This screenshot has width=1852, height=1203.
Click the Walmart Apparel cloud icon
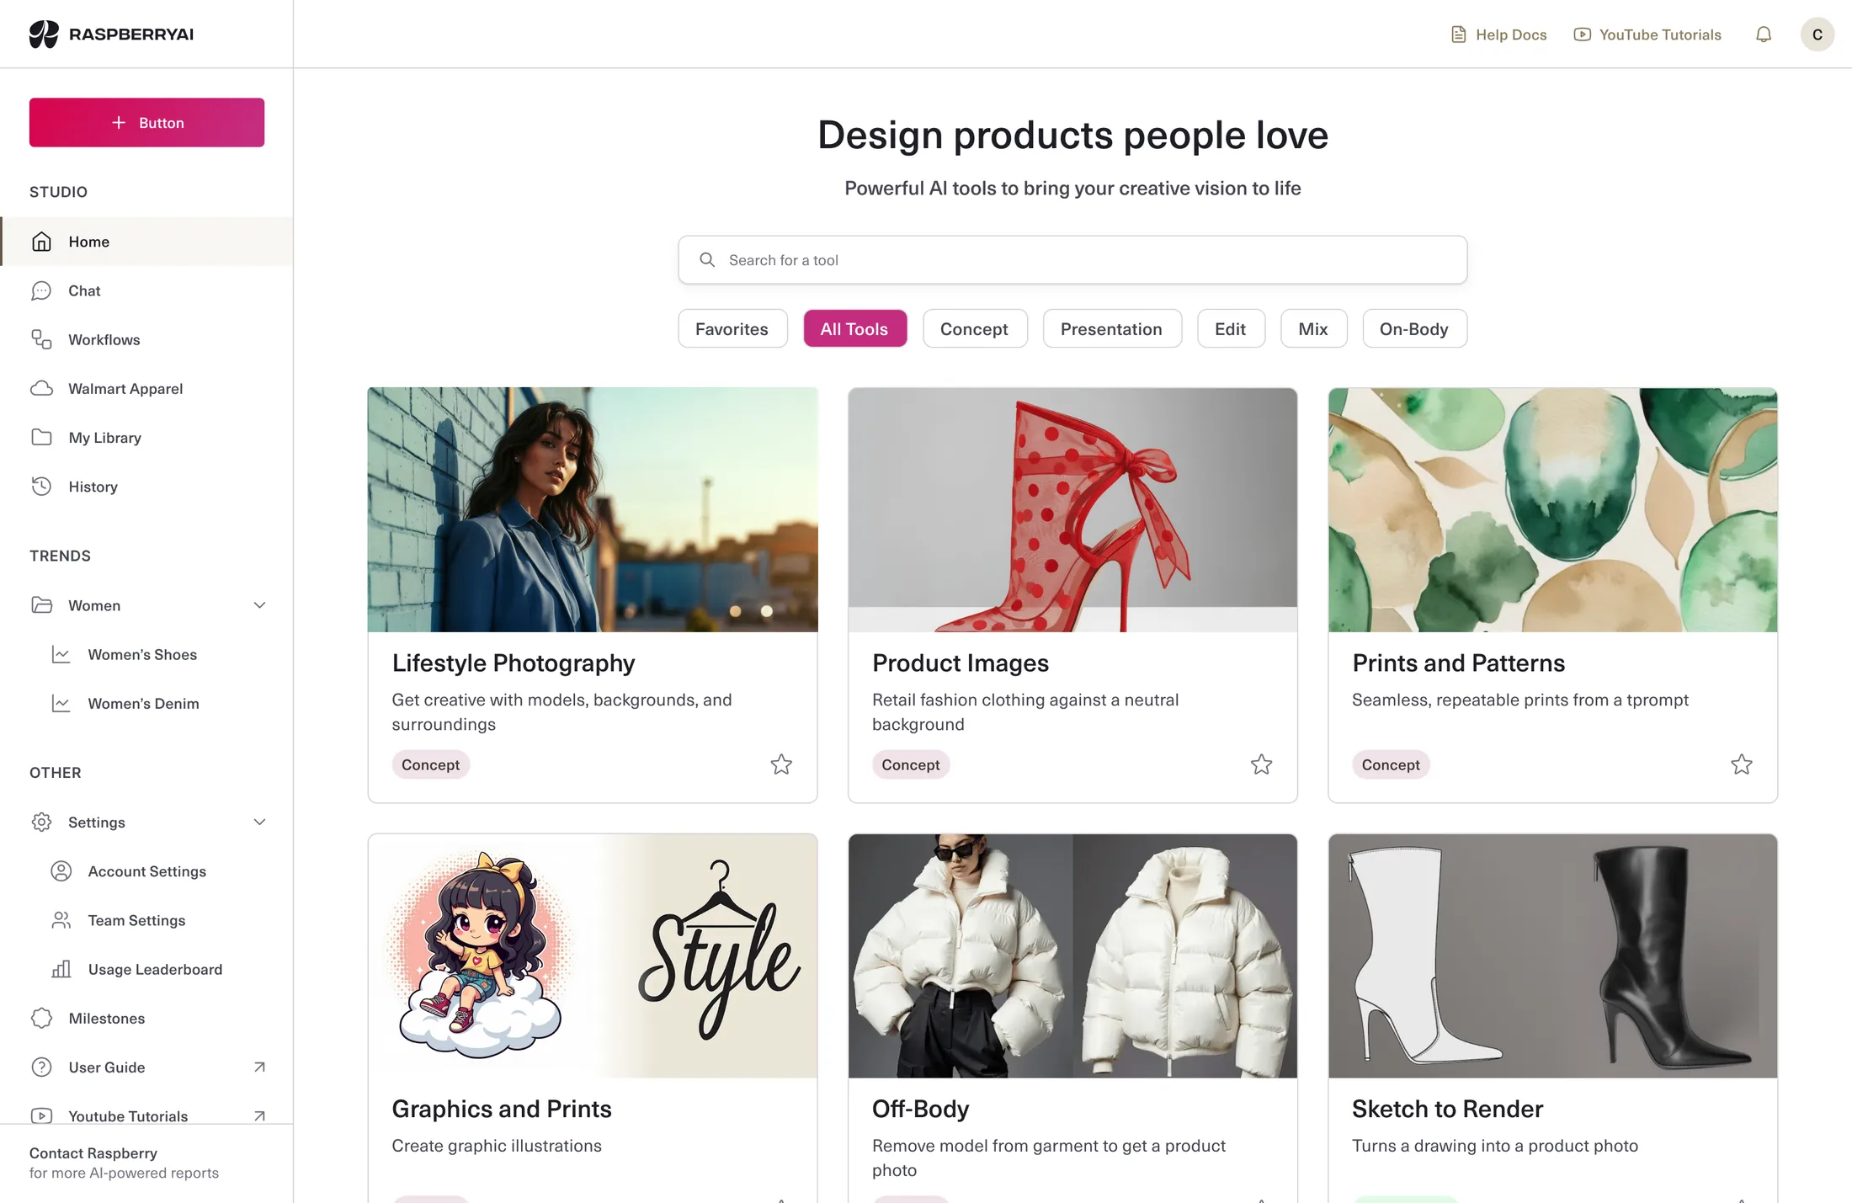[x=41, y=388]
